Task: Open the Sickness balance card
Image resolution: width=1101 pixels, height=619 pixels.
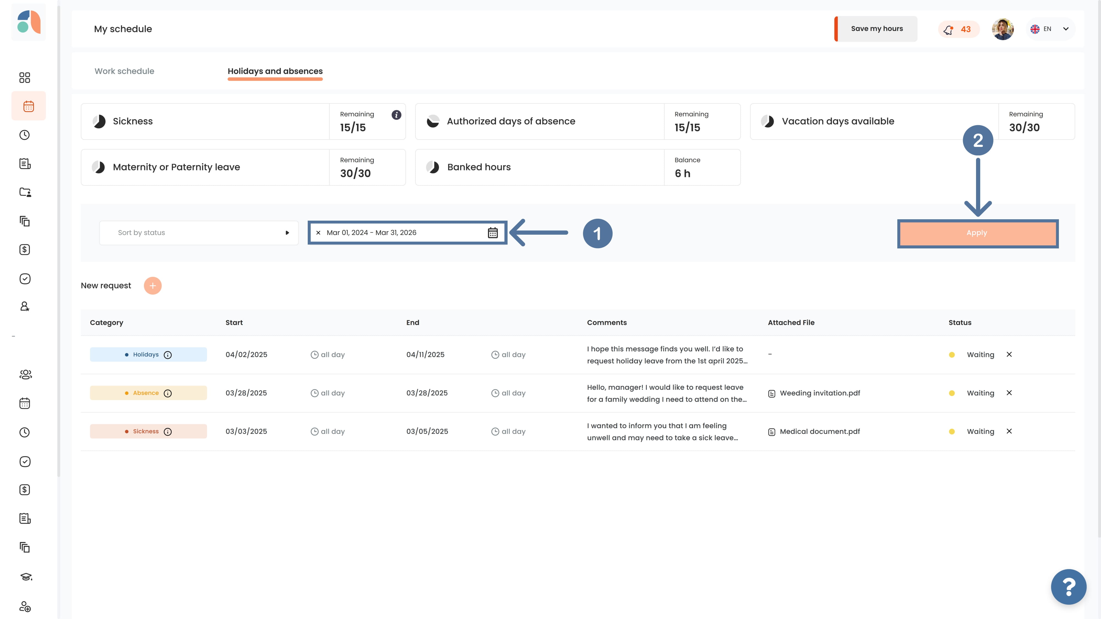Action: [x=243, y=121]
